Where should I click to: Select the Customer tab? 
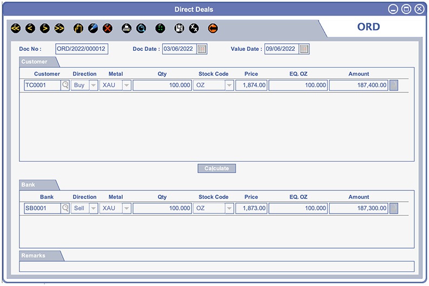(38, 62)
